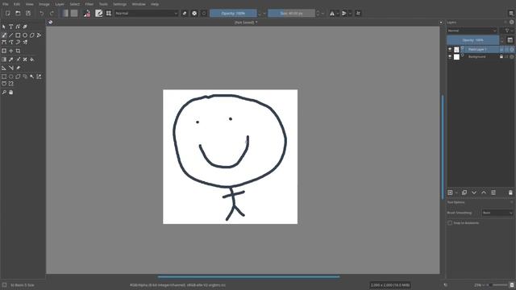This screenshot has width=516, height=290.
Task: Select the Line tool
Action: (x=10, y=35)
